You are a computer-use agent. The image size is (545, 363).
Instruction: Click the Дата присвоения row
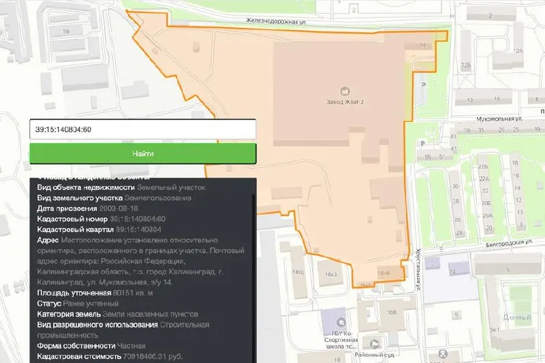(87, 208)
